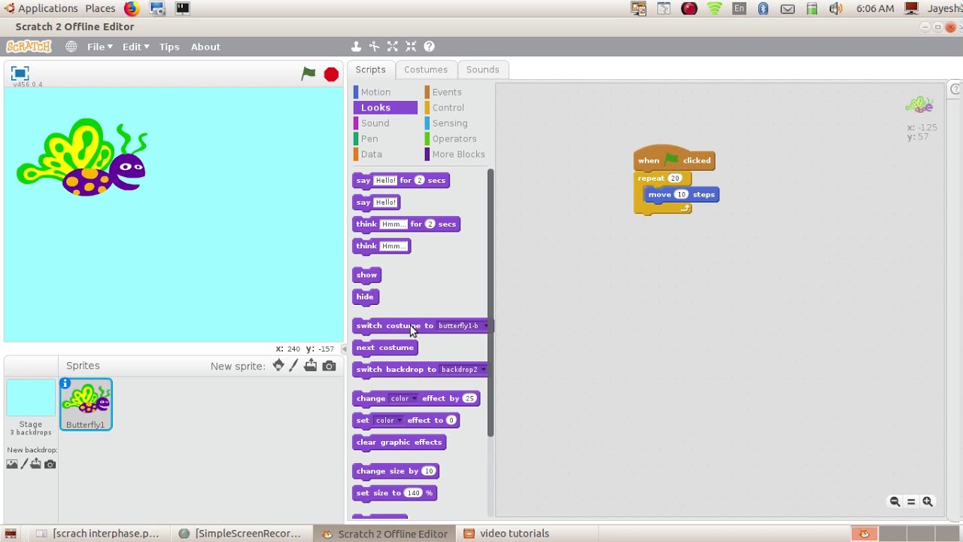Select the Operators block category
This screenshot has width=963, height=542.
(x=454, y=139)
